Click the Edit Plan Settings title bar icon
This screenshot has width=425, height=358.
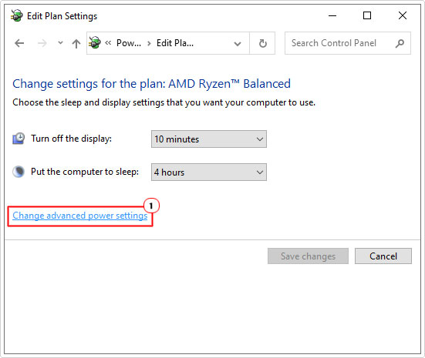(17, 15)
